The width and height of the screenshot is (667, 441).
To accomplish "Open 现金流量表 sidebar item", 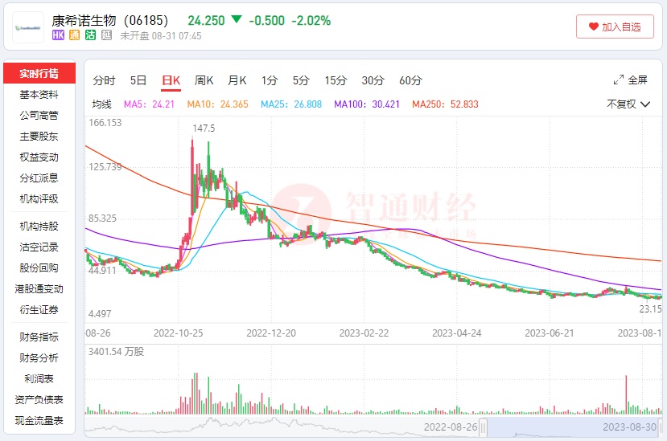I will [x=39, y=420].
